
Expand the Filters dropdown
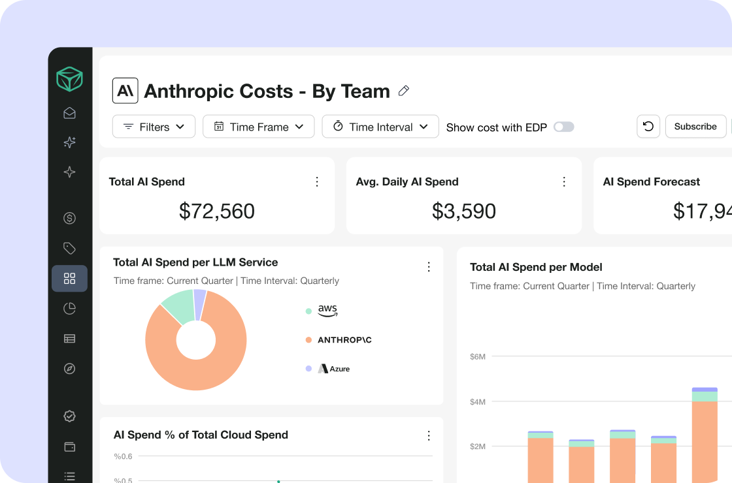tap(154, 127)
